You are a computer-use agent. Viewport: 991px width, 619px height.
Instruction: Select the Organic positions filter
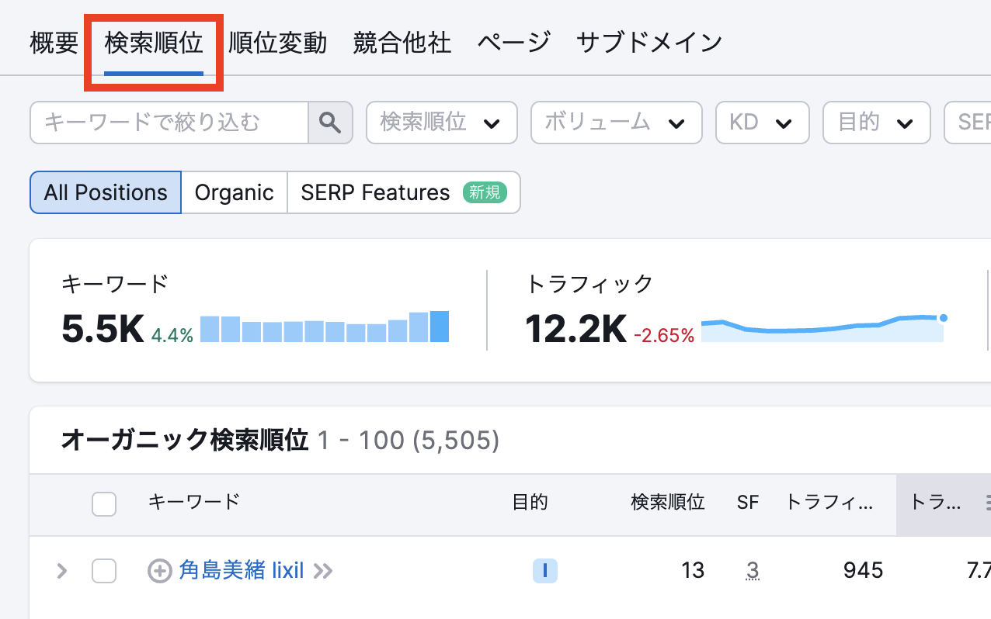tap(234, 192)
